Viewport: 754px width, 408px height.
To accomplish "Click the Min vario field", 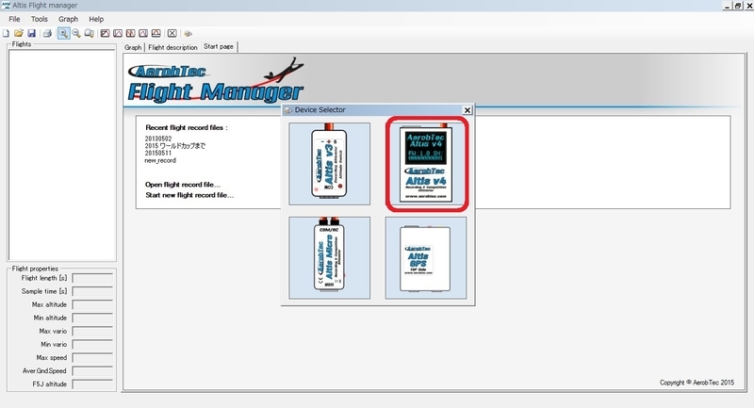I will tap(92, 344).
